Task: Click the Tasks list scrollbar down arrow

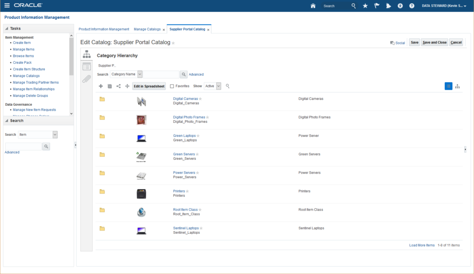Action: click(x=71, y=114)
